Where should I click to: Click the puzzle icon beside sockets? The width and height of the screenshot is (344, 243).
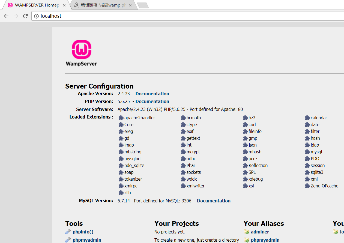(x=183, y=172)
